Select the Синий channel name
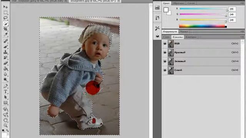This screenshot has height=138, width=246. (x=178, y=70)
